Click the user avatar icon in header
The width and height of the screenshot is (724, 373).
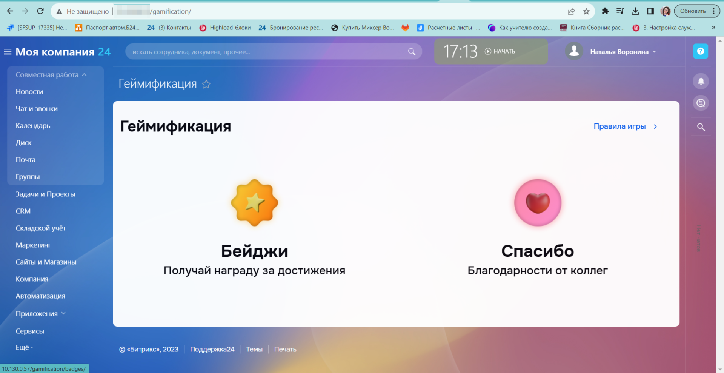point(574,51)
